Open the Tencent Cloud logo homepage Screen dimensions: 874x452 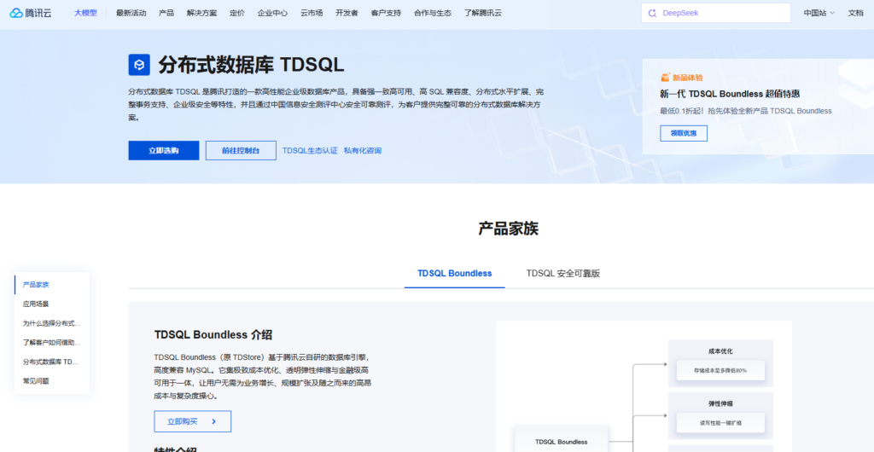pos(30,13)
